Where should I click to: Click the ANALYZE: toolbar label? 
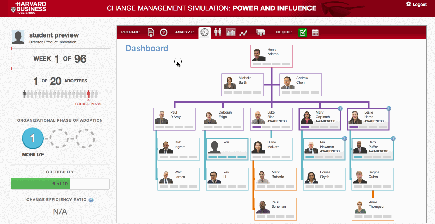pos(185,32)
